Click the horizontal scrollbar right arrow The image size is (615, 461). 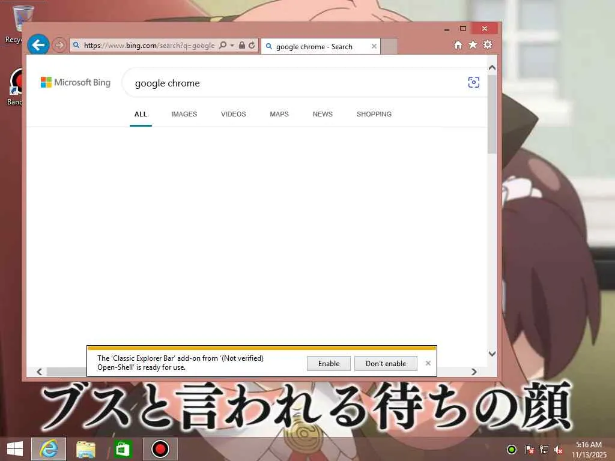(474, 372)
